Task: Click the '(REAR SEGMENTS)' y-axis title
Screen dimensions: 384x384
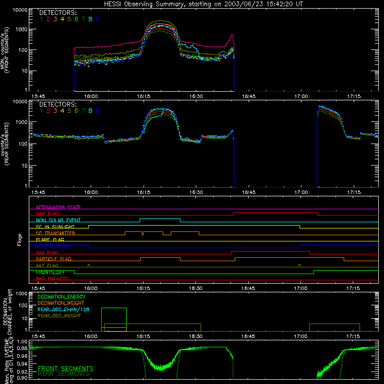Action: [x=7, y=144]
